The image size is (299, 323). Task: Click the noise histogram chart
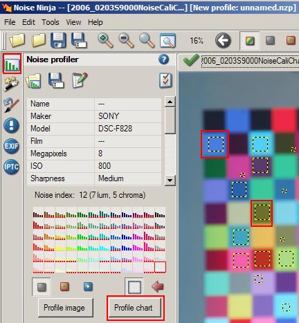99,240
